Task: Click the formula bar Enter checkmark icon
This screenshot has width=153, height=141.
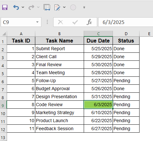Action: (x=75, y=22)
